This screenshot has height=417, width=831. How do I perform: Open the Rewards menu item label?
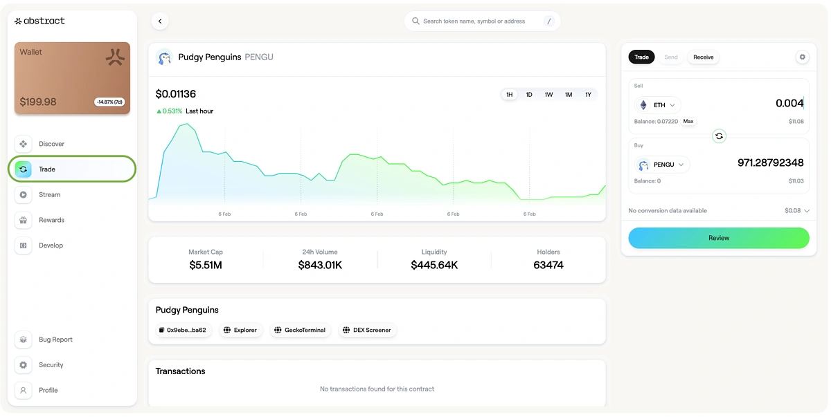(51, 220)
